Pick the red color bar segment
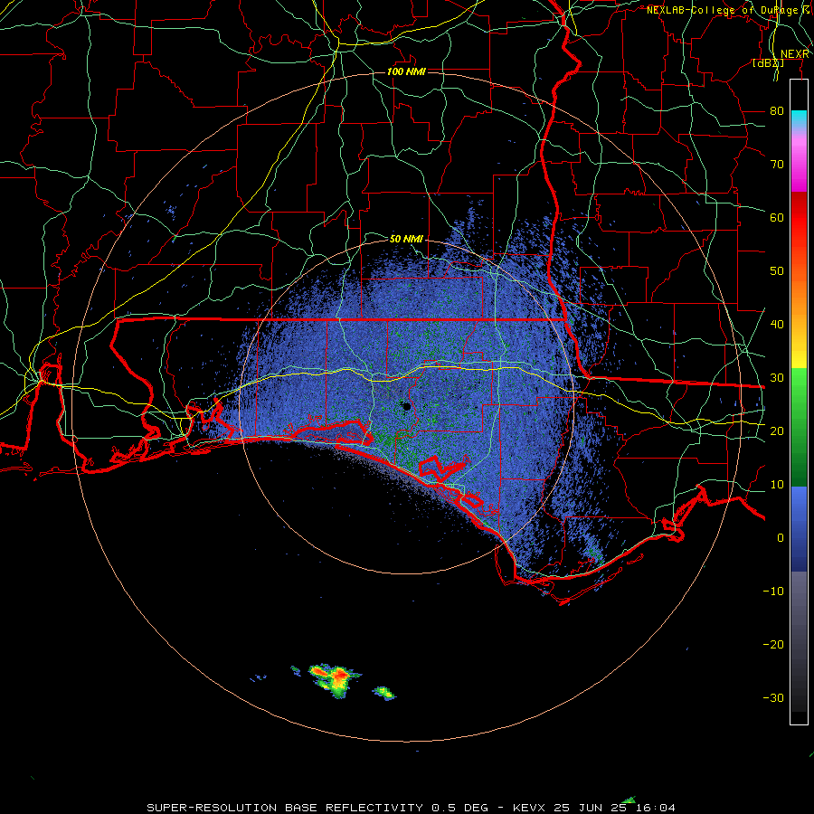Viewport: 814px width, 814px height. (x=799, y=218)
